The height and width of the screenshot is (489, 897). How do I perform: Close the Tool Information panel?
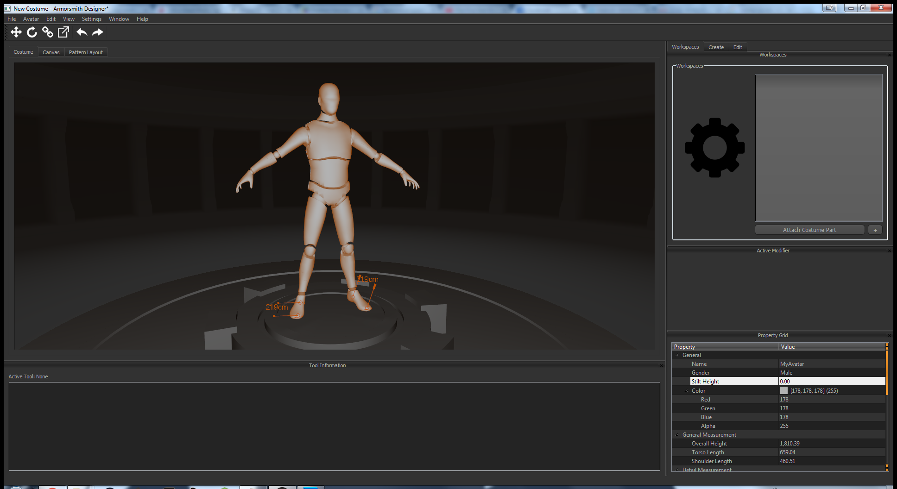662,365
